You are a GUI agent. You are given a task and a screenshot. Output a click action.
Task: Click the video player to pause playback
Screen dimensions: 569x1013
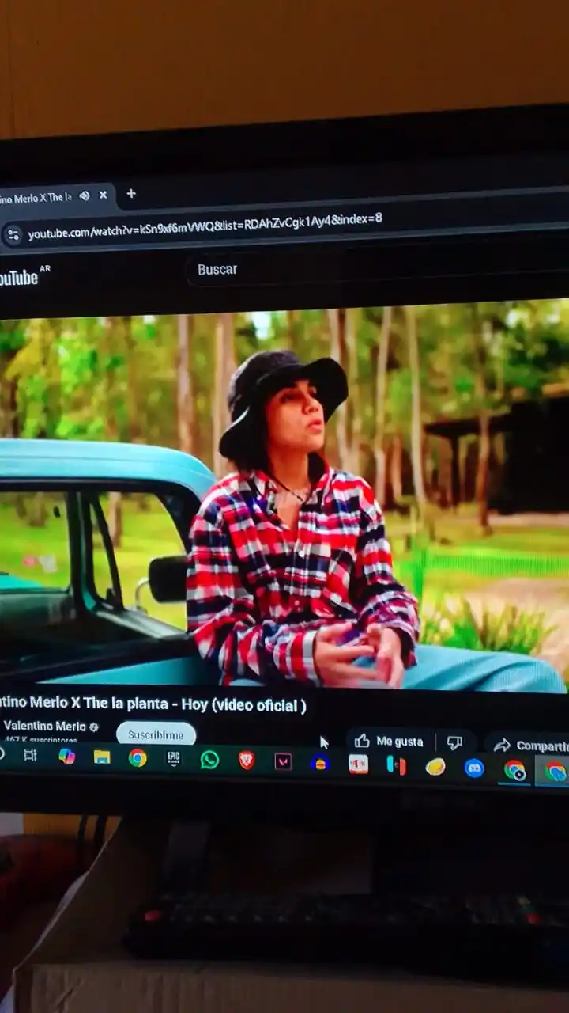[284, 499]
